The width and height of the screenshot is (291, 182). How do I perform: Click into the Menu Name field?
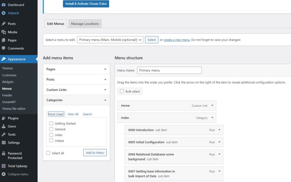[169, 70]
